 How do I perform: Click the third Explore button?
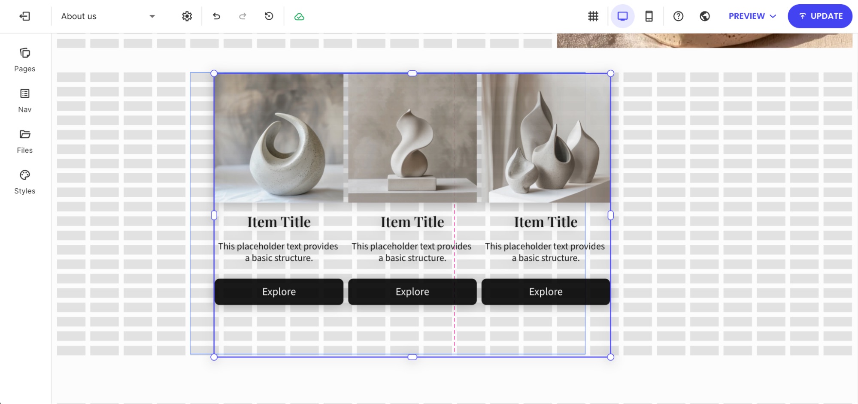(546, 292)
